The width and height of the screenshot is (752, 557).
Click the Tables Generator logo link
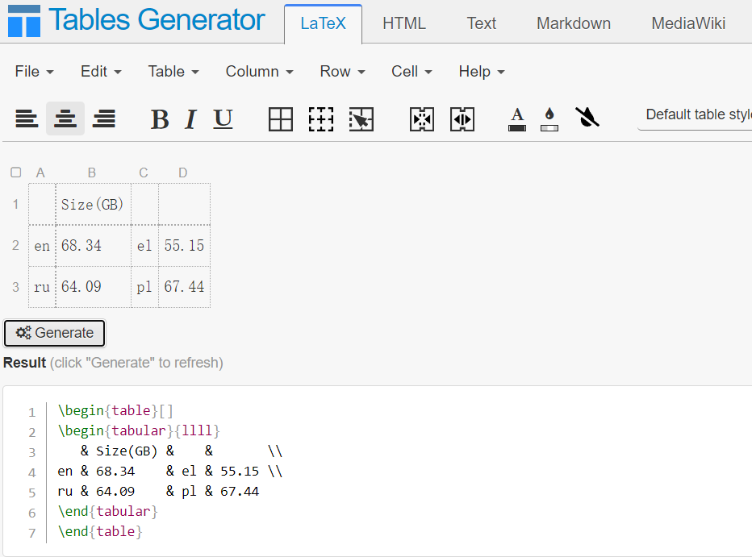click(x=136, y=20)
